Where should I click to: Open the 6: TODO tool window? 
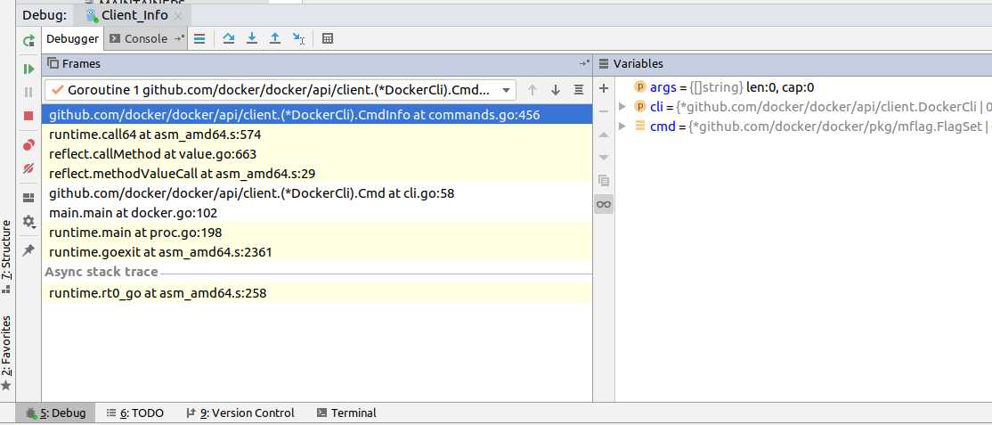click(x=134, y=413)
